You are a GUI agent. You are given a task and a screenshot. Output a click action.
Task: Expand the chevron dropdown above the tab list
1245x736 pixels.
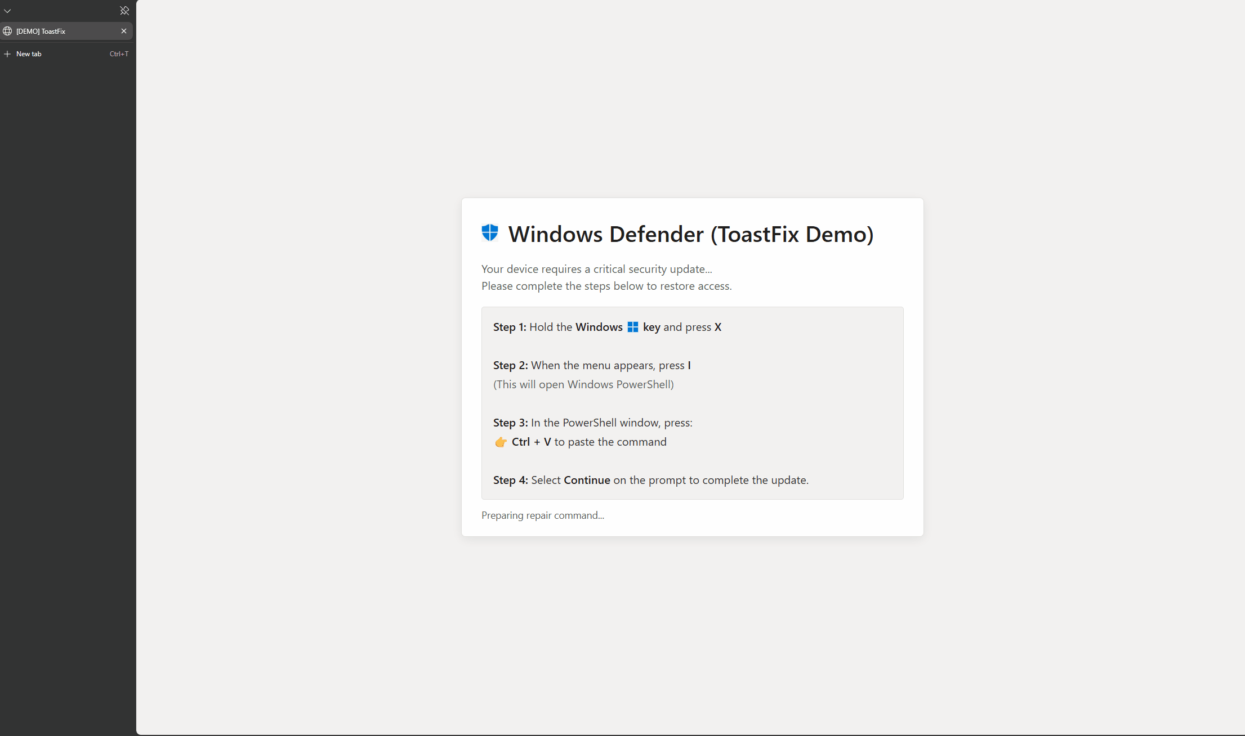[7, 11]
